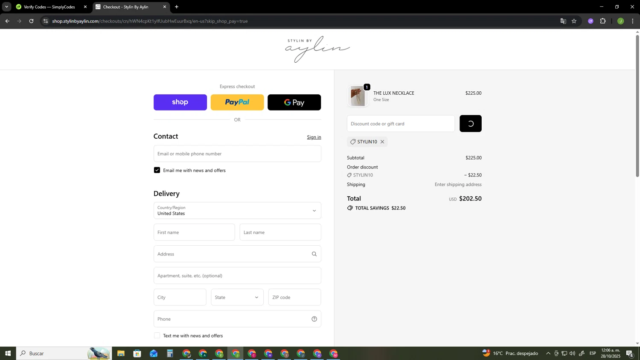Show hidden system tray icons
This screenshot has width=640, height=360.
(x=548, y=353)
